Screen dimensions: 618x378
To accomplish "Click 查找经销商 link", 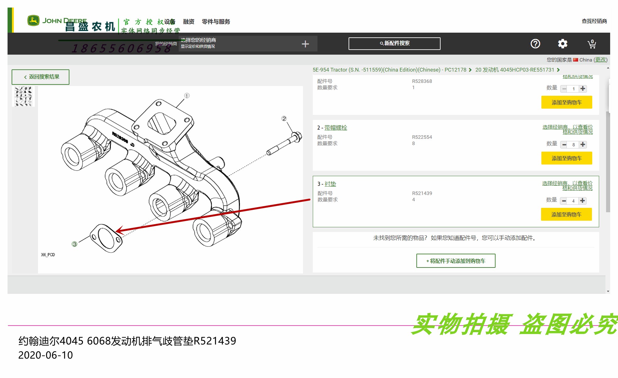I will 594,21.
